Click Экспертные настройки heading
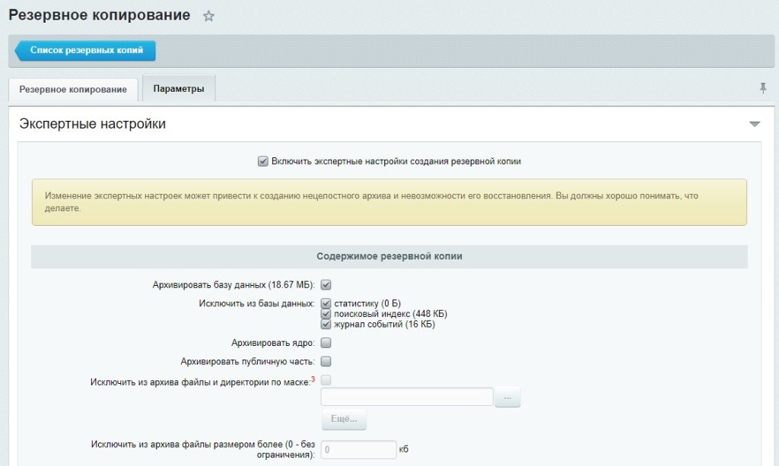The width and height of the screenshot is (779, 466). [x=92, y=124]
